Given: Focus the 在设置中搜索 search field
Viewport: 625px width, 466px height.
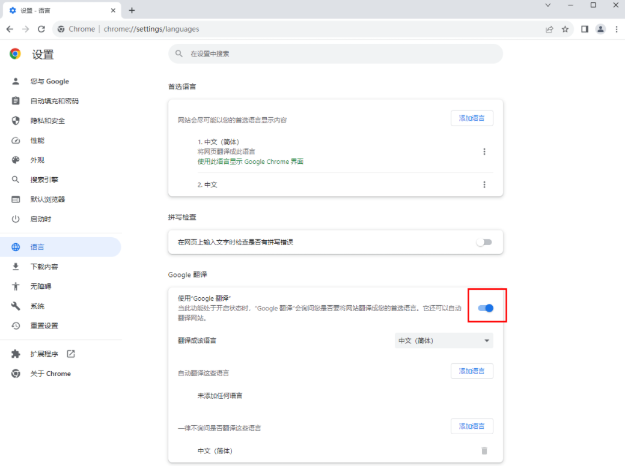Looking at the screenshot, I should (x=335, y=54).
